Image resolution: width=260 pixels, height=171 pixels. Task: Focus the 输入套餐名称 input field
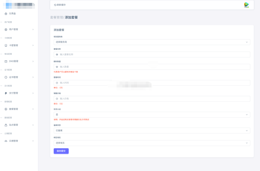tap(152, 54)
